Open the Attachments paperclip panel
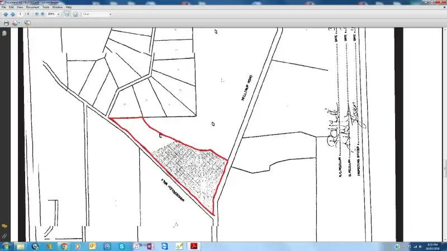 click(4, 236)
